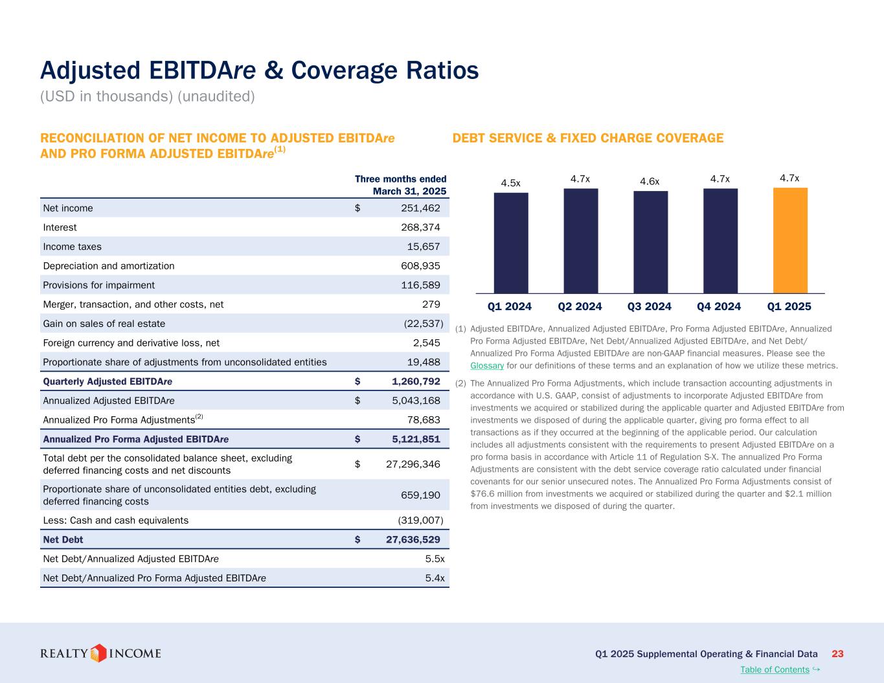
Task: Select the Q2 2024 chart bar
Action: pyautogui.click(x=580, y=241)
